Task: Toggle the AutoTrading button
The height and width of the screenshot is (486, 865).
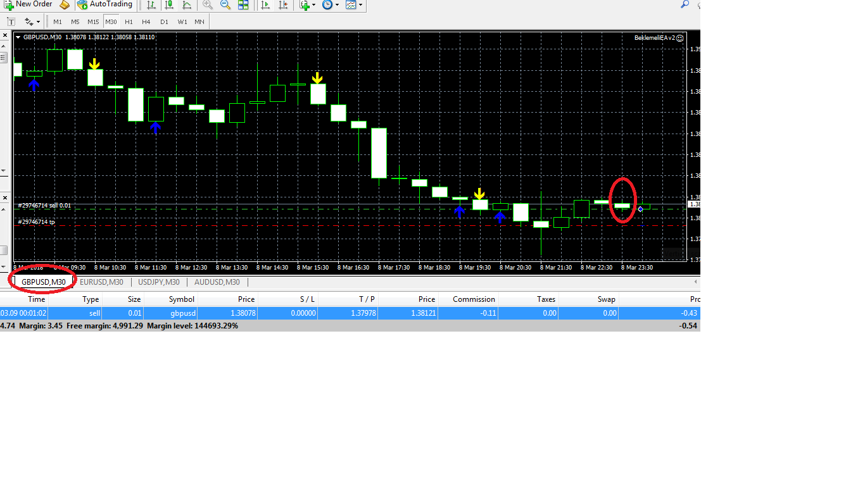Action: point(104,4)
